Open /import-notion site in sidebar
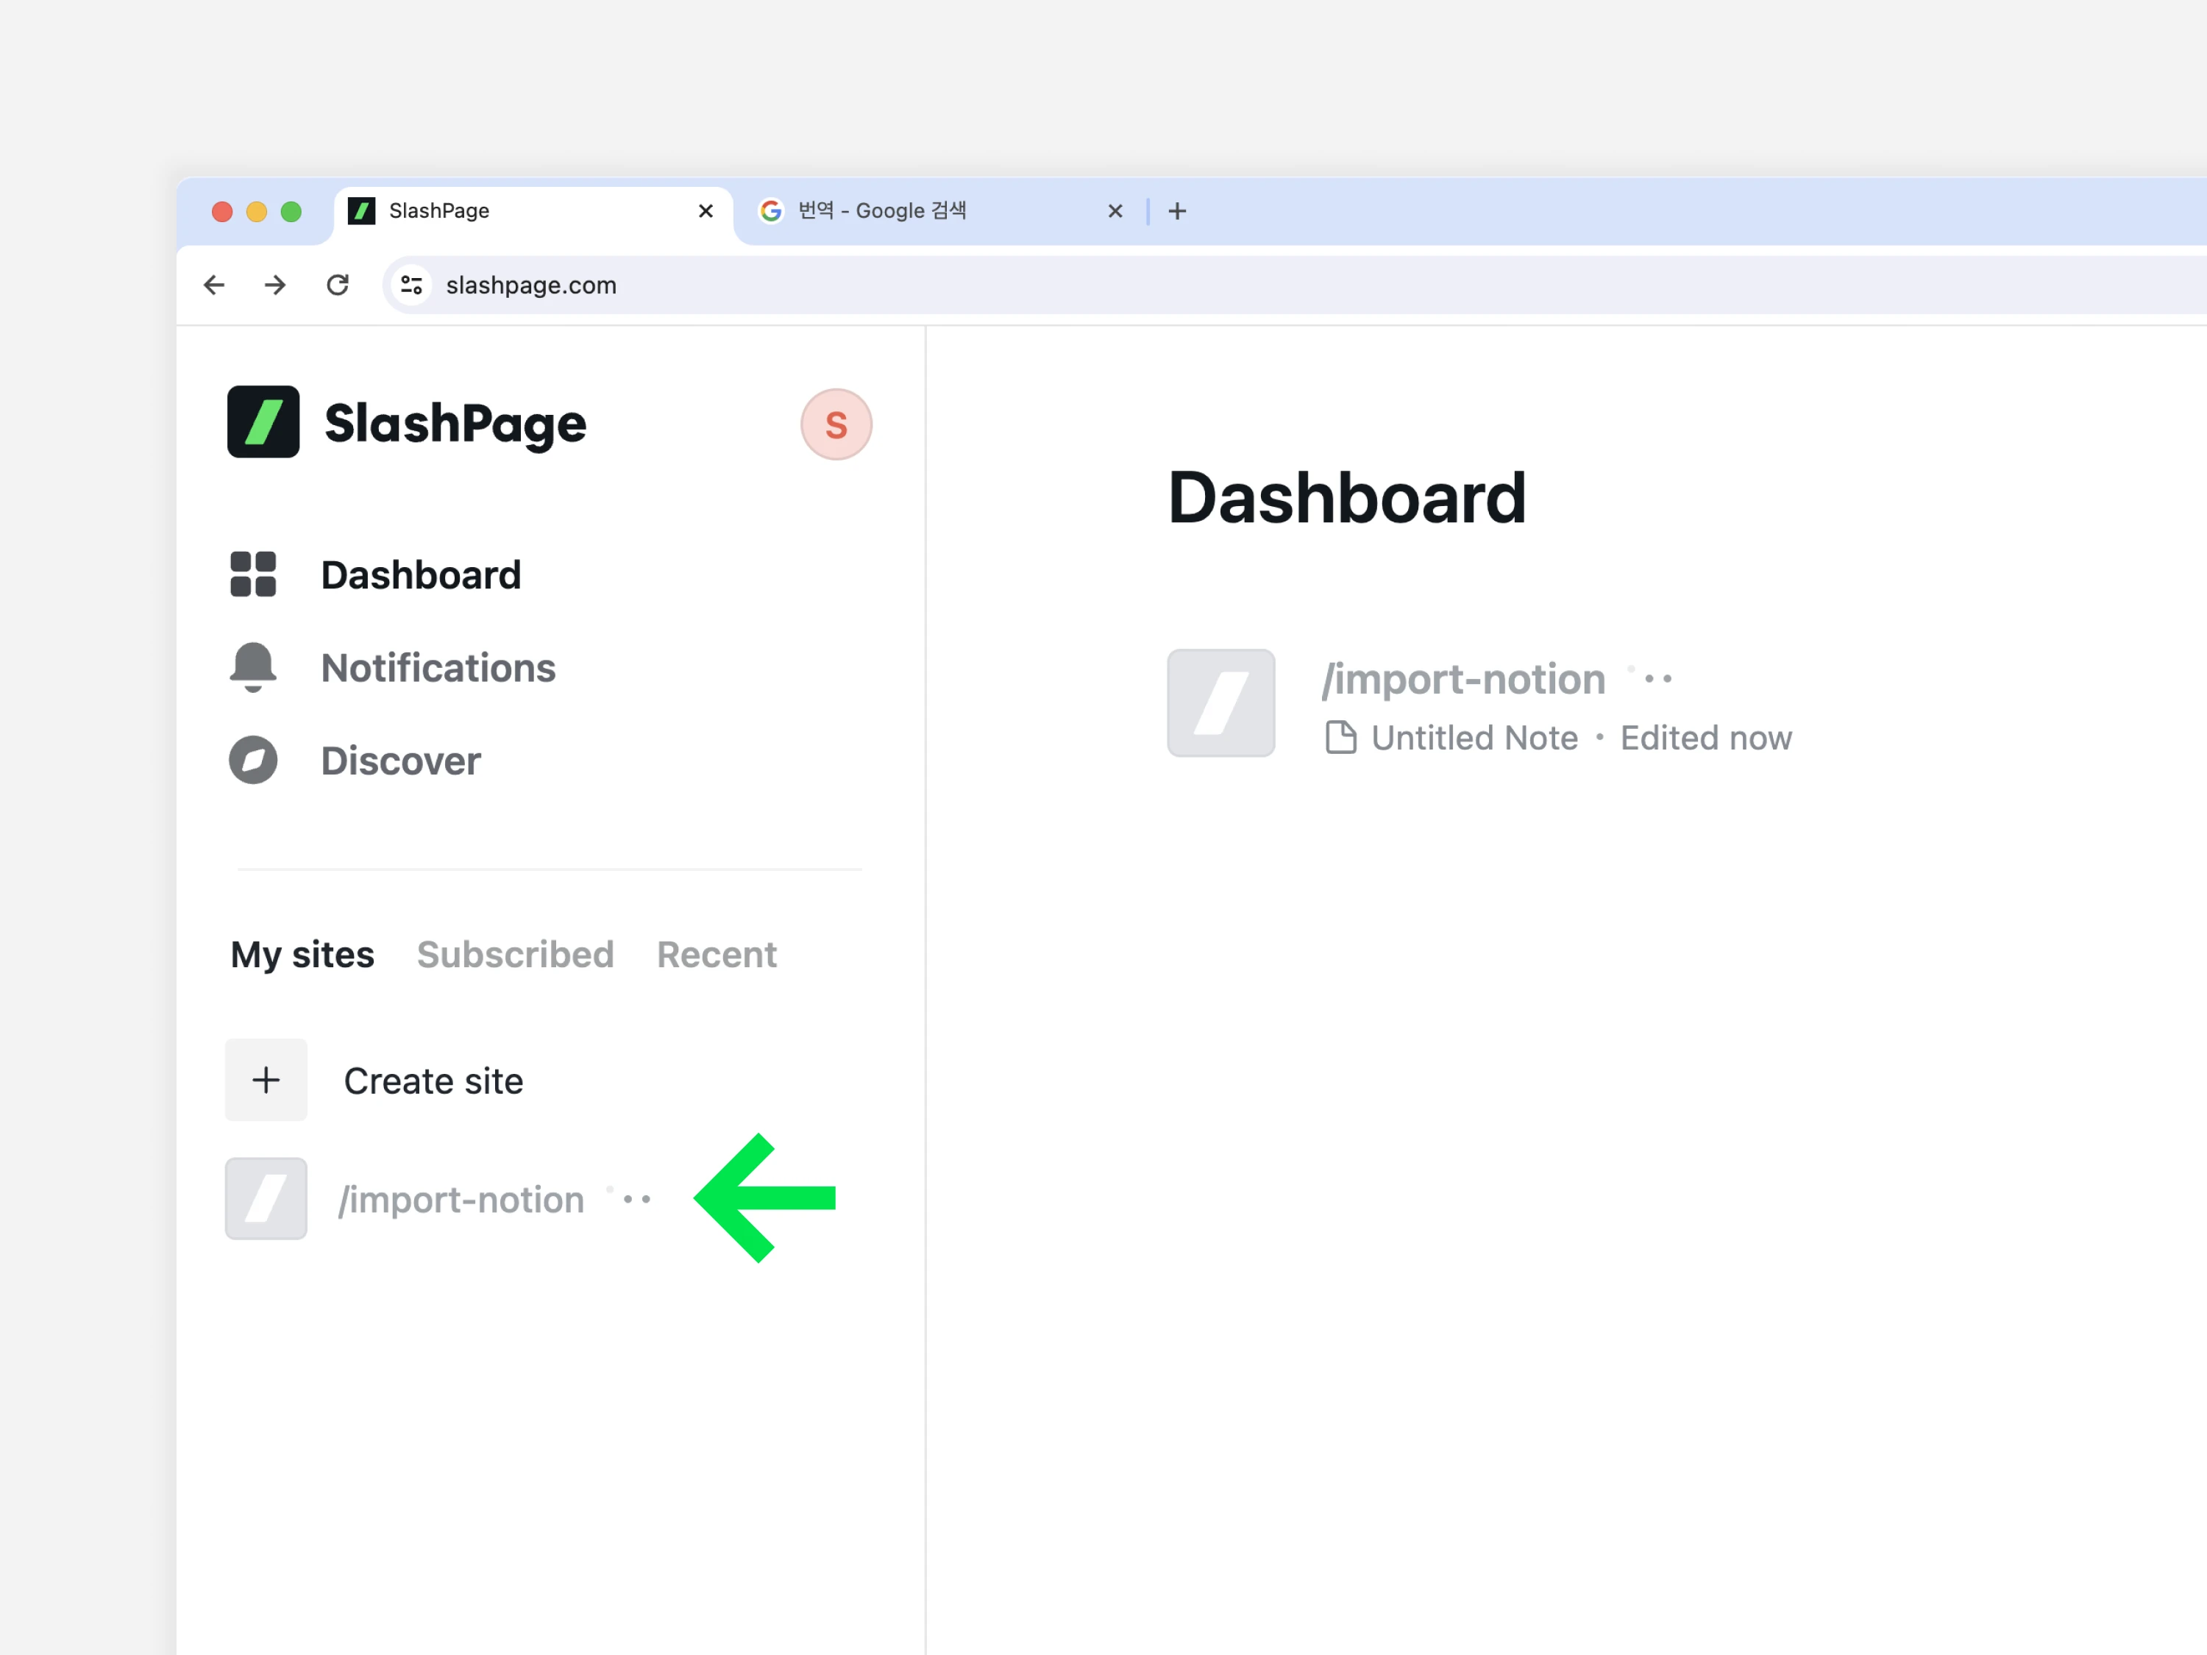This screenshot has width=2207, height=1655. tap(461, 1200)
